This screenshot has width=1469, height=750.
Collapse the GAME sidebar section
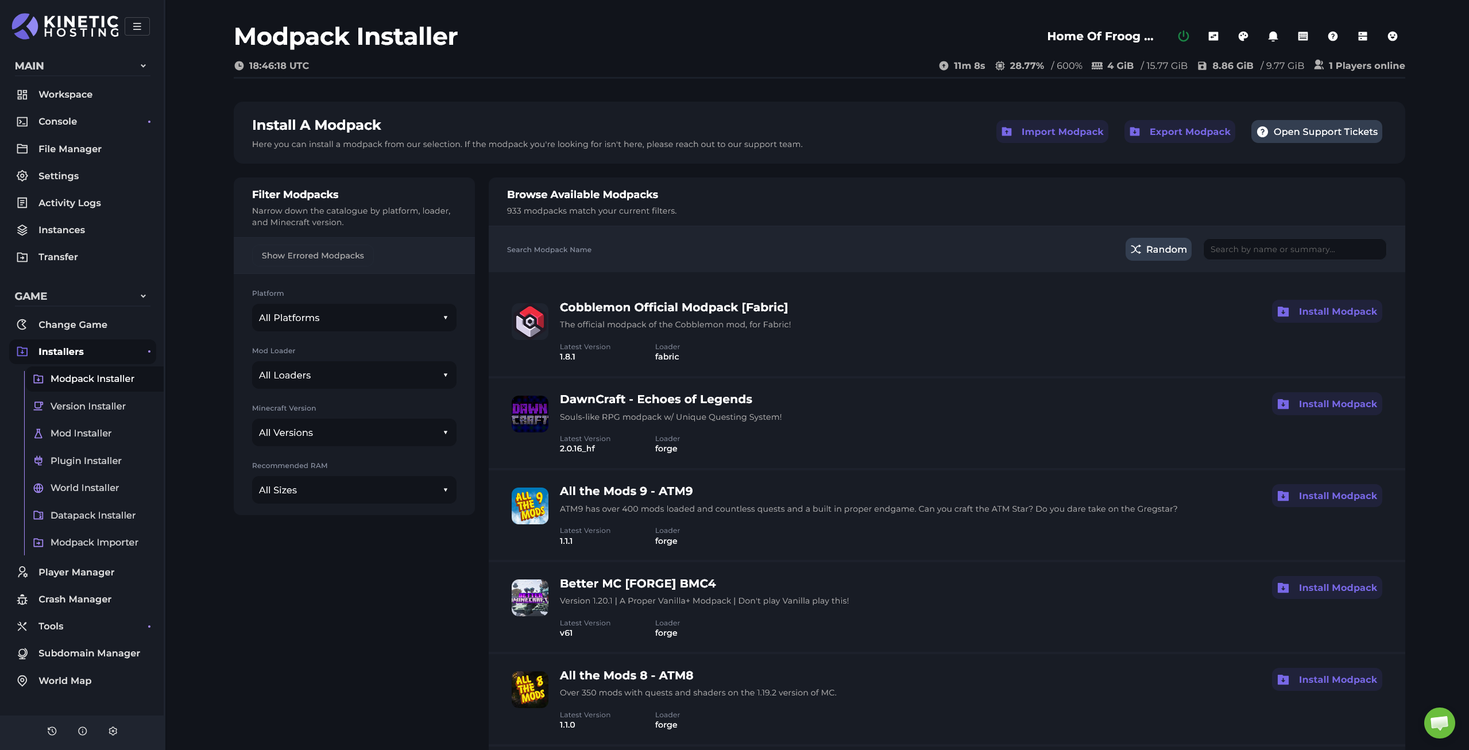click(x=81, y=296)
